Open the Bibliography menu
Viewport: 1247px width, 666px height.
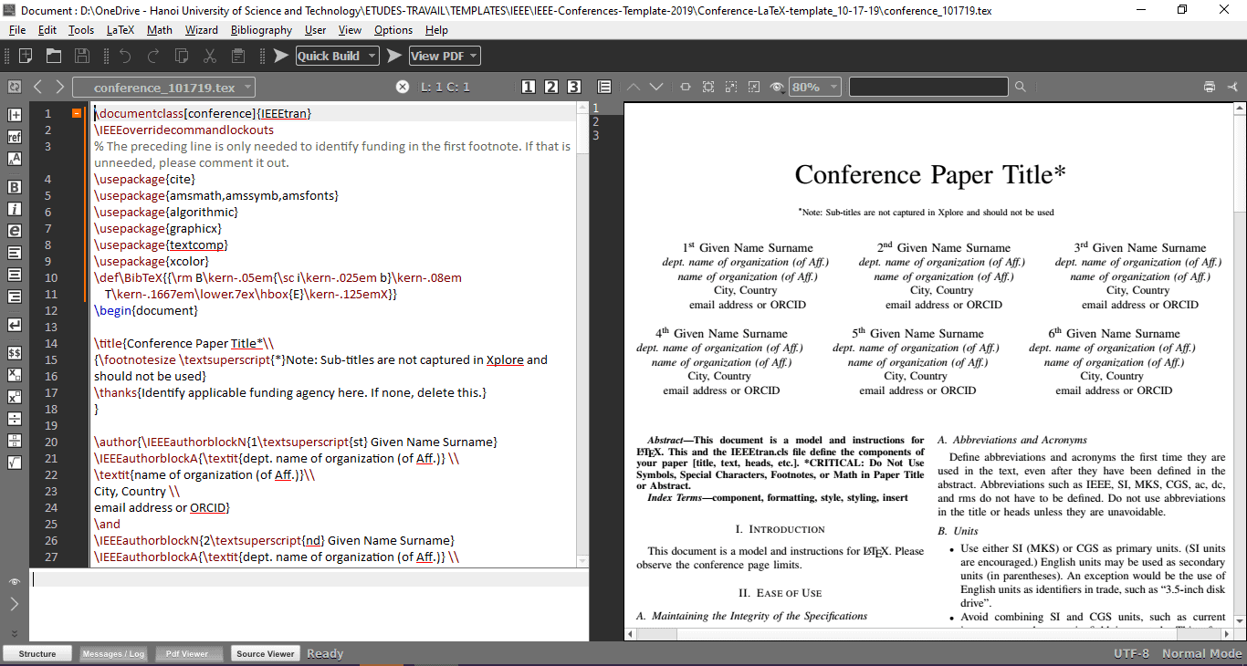coord(261,29)
